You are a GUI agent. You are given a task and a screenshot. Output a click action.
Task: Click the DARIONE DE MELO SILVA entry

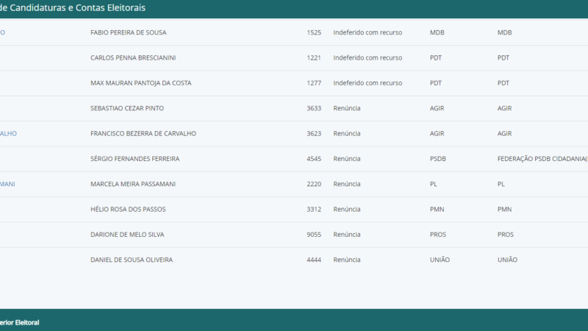(126, 235)
